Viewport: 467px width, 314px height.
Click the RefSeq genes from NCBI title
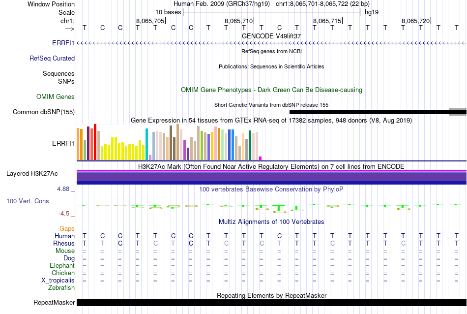click(x=271, y=51)
